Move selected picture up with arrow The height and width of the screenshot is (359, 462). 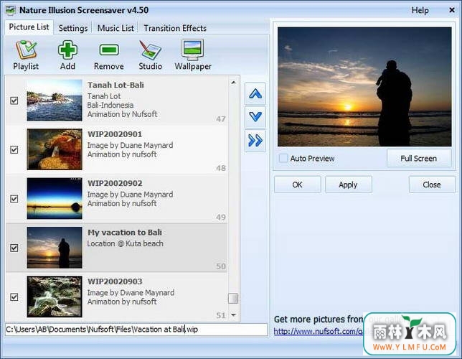pyautogui.click(x=255, y=94)
